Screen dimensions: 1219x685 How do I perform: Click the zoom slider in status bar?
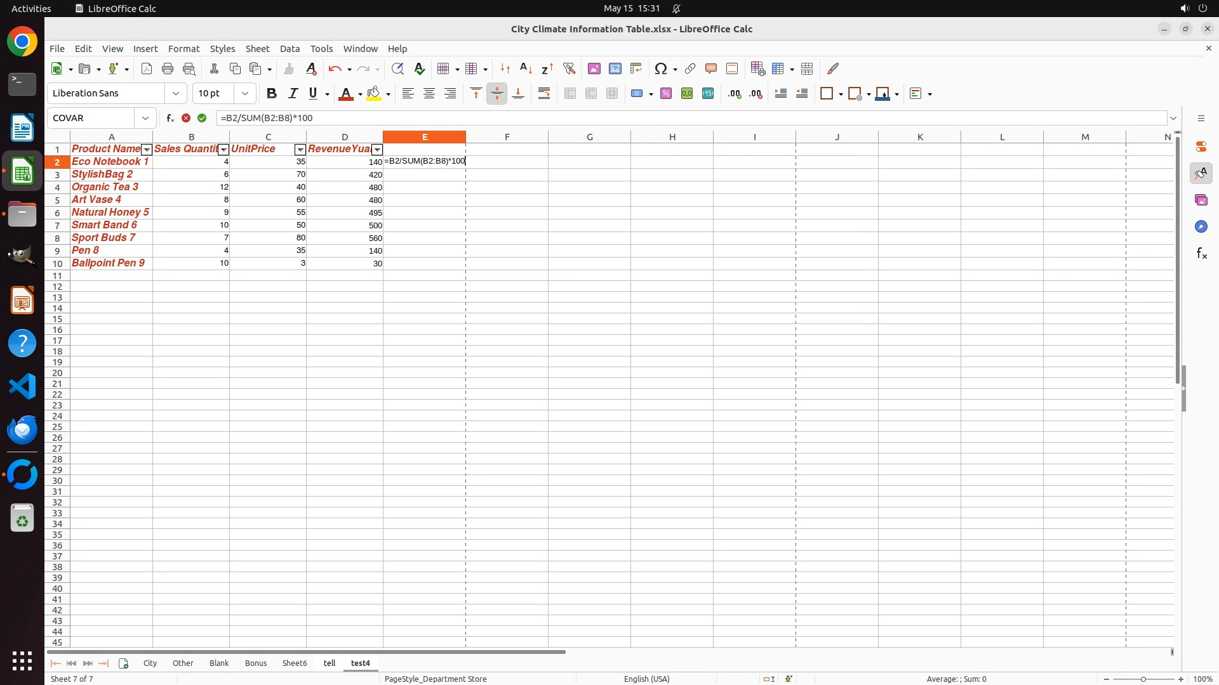[x=1143, y=679]
